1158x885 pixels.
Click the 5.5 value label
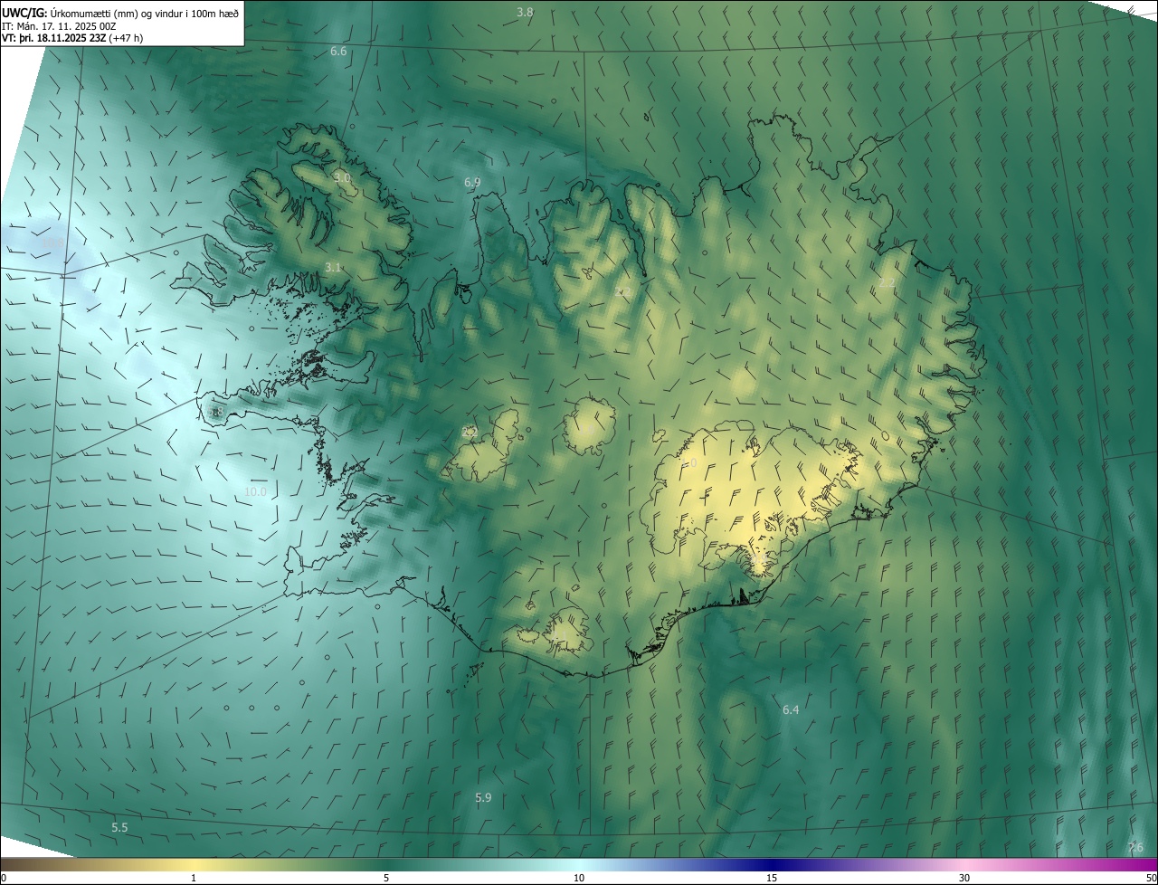coord(119,827)
